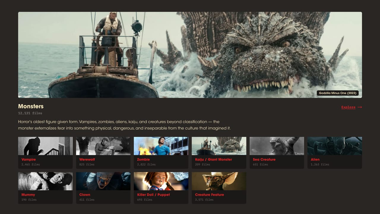Screen dimensions: 380x214
Task: Open the Clown thumbnail image
Action: tap(103, 181)
